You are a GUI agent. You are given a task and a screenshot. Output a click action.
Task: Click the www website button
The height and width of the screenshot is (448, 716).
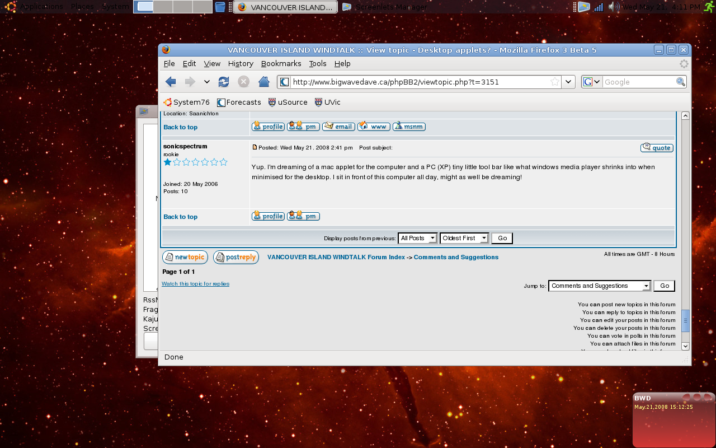(374, 127)
